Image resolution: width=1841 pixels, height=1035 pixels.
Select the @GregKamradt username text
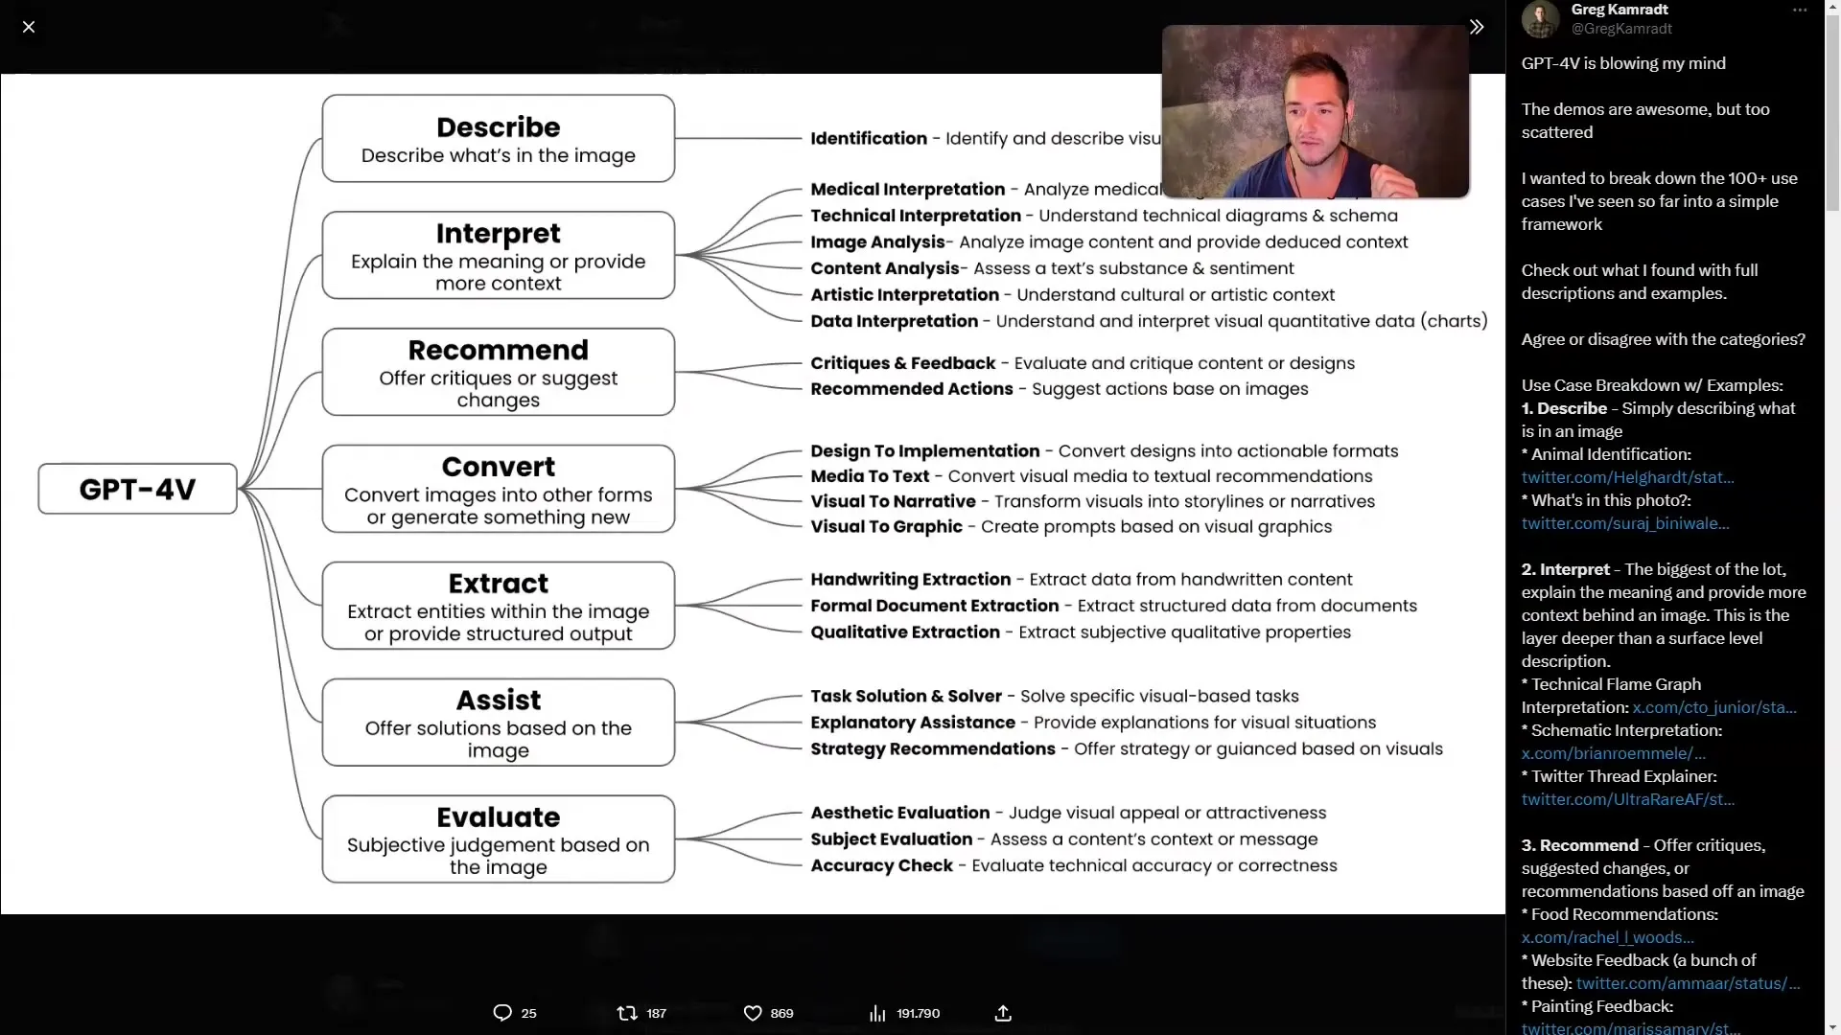(x=1622, y=28)
